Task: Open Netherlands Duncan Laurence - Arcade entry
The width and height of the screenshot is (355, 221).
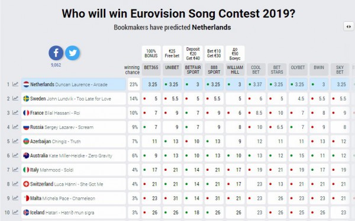Action: coord(73,84)
